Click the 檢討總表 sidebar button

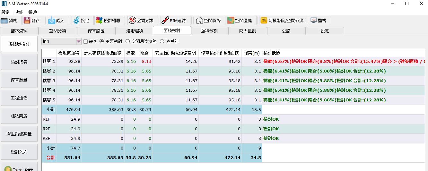tap(19, 62)
